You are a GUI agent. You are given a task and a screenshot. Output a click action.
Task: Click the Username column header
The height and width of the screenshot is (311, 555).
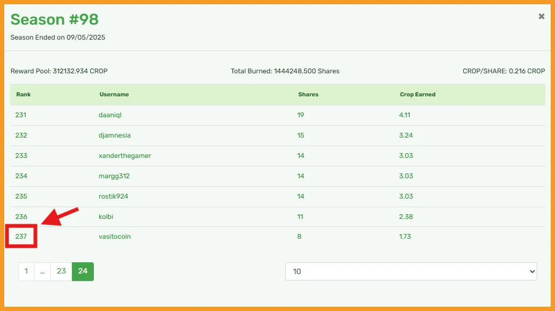[114, 94]
